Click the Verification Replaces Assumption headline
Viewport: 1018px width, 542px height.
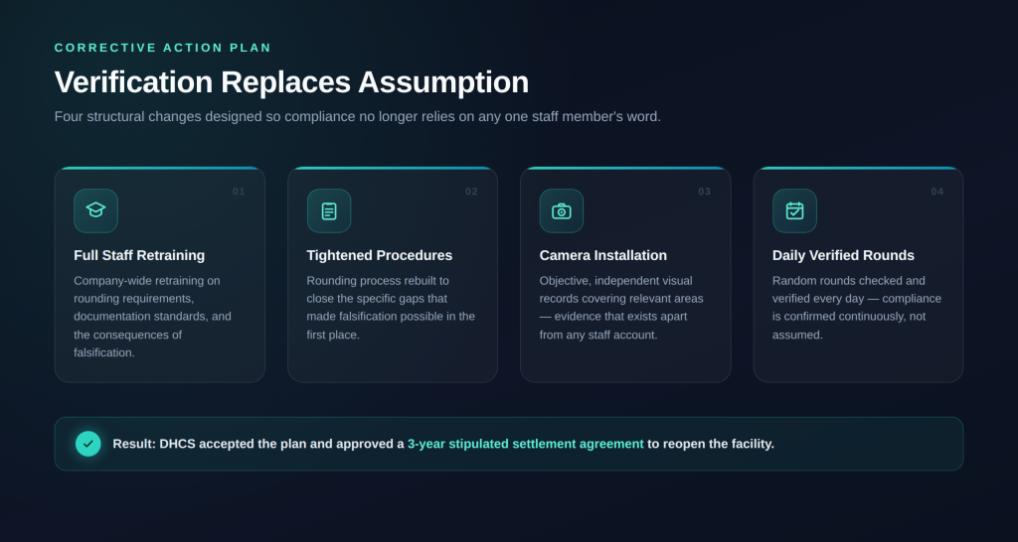[291, 82]
